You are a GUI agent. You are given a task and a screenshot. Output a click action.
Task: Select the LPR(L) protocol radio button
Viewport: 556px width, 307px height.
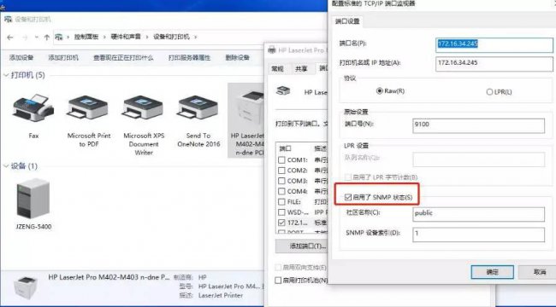pyautogui.click(x=489, y=92)
